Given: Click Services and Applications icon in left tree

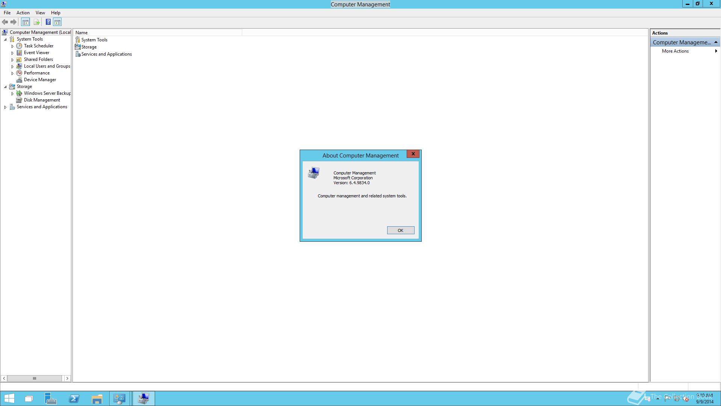Looking at the screenshot, I should [12, 107].
